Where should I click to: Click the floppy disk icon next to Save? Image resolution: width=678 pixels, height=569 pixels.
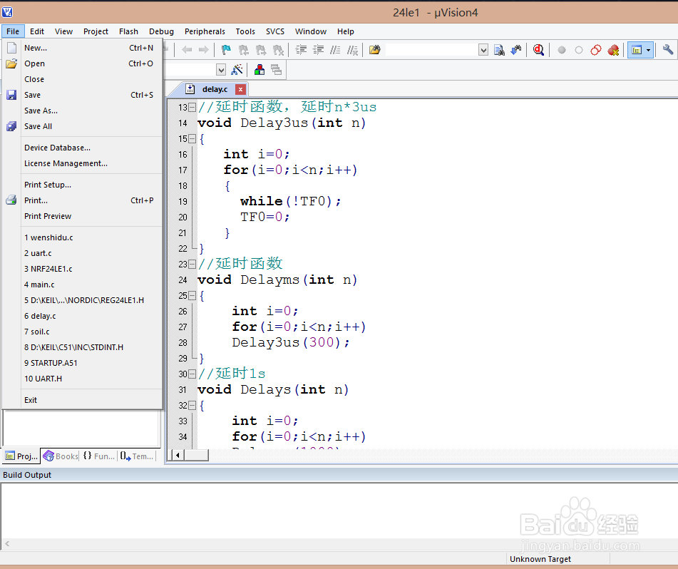click(x=11, y=95)
